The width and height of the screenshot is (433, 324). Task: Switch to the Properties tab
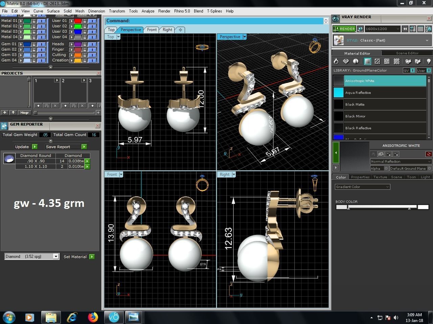coord(360,177)
